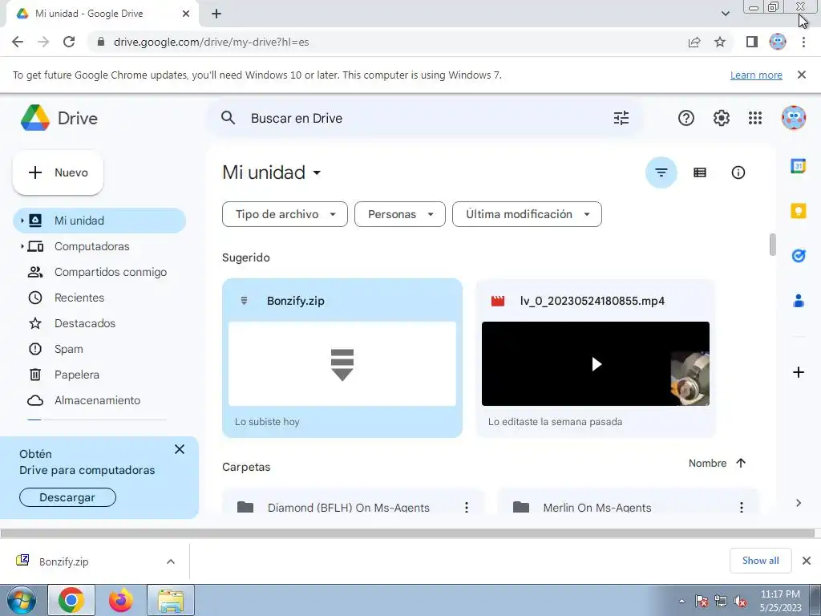821x616 pixels.
Task: Open Google Tasks side panel
Action: point(798,256)
